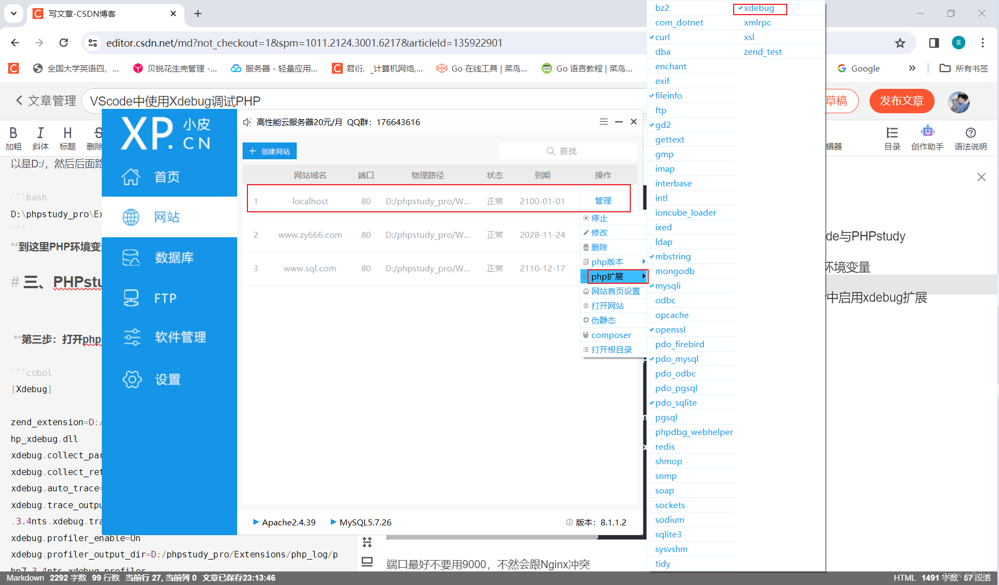999x585 pixels.
Task: Click the 发布文章 publish button
Action: click(x=902, y=101)
